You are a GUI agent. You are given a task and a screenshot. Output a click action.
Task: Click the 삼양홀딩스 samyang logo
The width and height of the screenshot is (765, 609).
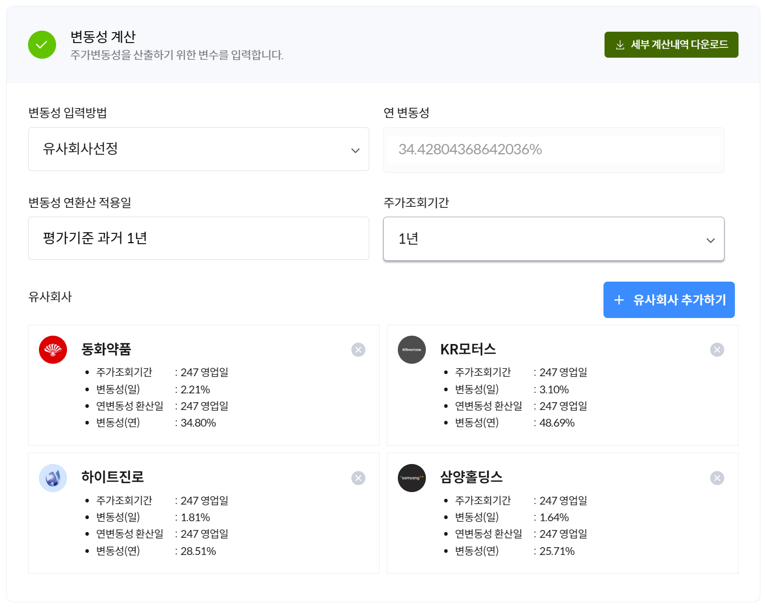(x=412, y=478)
